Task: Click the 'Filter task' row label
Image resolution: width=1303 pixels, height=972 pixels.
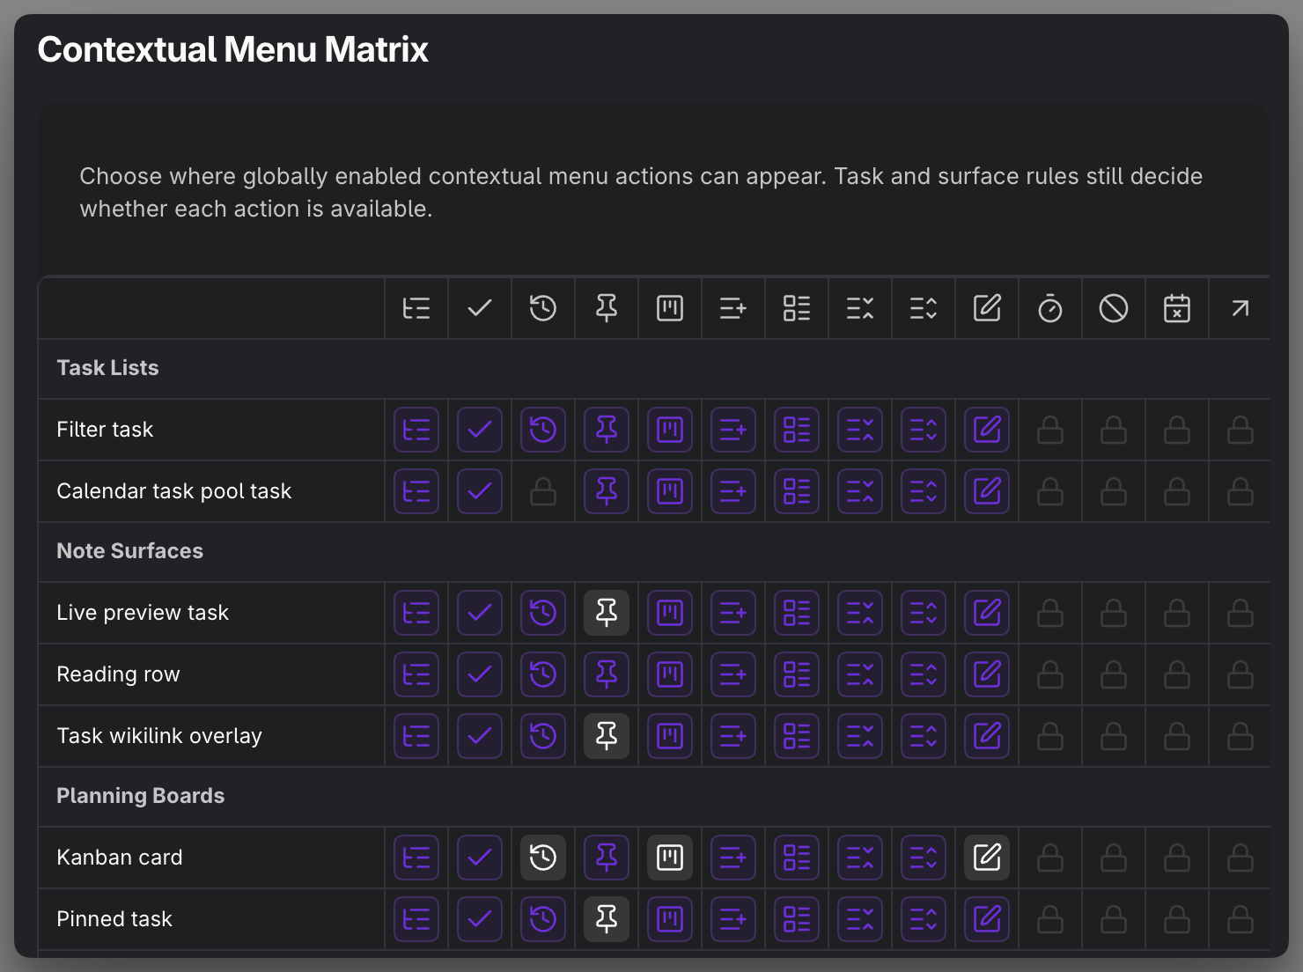Action: (105, 430)
